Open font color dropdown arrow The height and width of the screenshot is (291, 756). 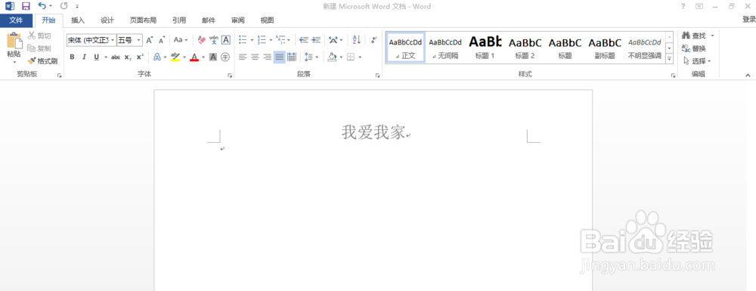(203, 57)
